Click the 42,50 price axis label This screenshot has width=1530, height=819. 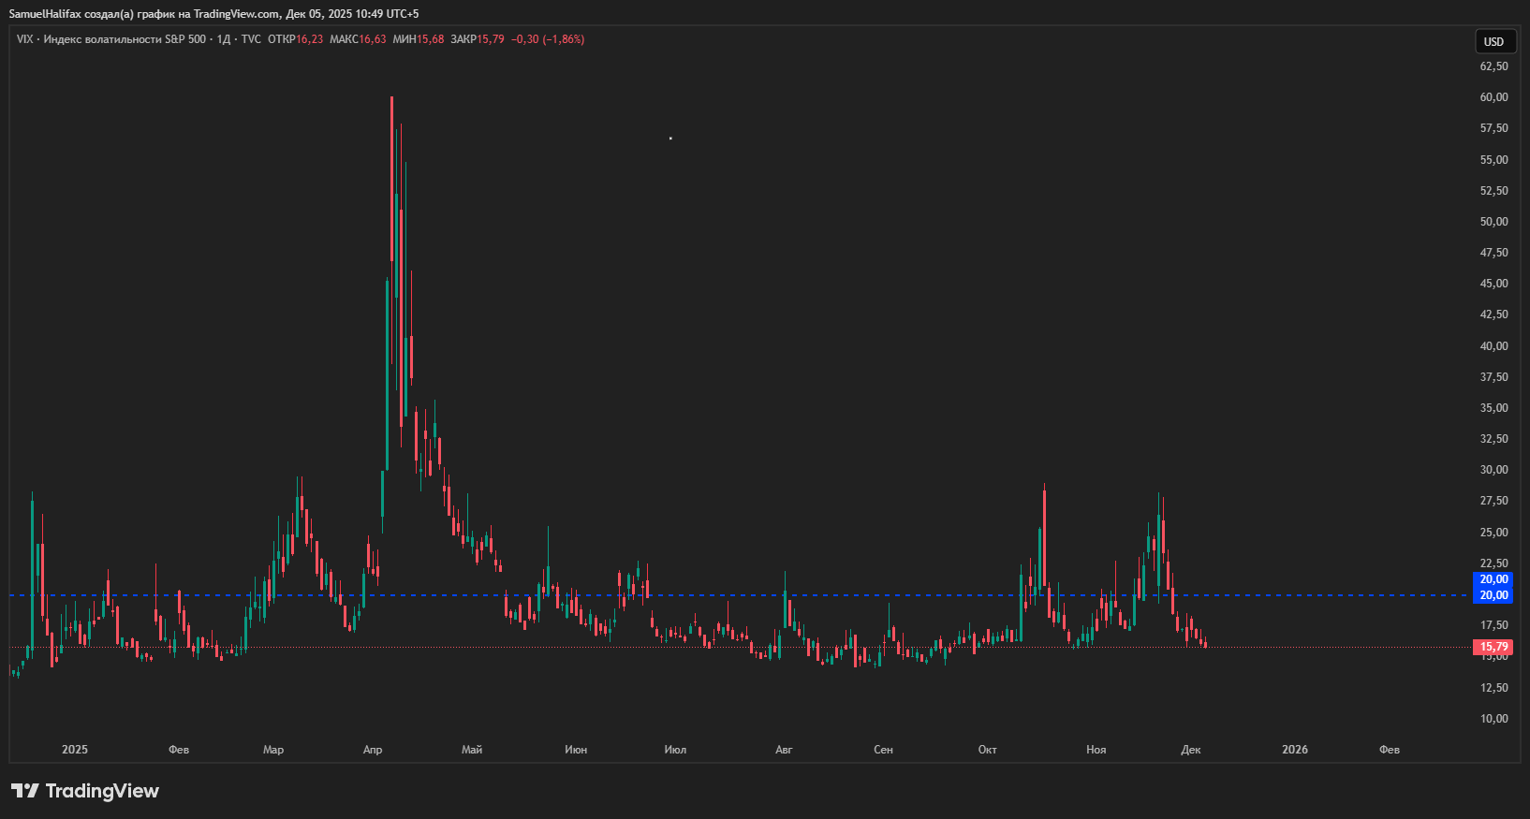[x=1494, y=314]
